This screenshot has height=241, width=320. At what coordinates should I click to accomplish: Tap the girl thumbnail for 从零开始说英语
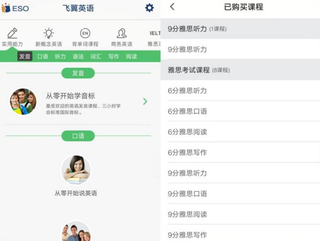pos(75,170)
